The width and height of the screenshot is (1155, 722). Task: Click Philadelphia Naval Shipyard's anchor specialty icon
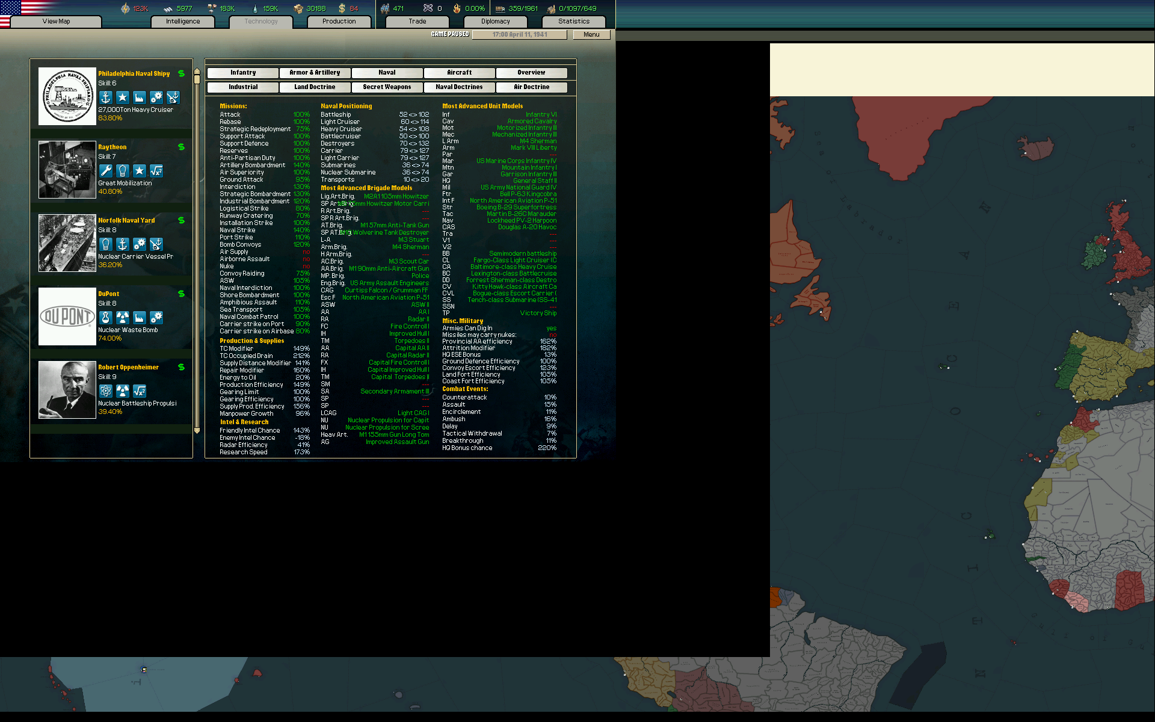[106, 97]
